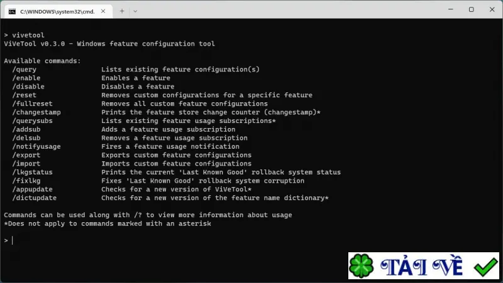Click the TẢI VỀ download banner
Image resolution: width=503 pixels, height=283 pixels.
click(424, 265)
